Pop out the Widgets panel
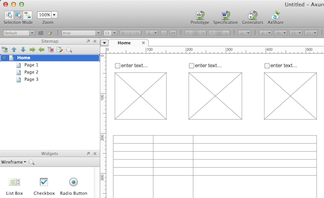This screenshot has height=198, width=324. point(88,153)
